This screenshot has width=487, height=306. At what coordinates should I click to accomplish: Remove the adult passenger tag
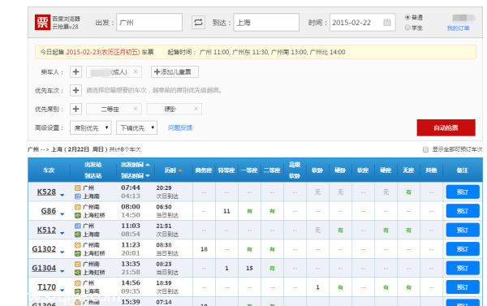(136, 71)
